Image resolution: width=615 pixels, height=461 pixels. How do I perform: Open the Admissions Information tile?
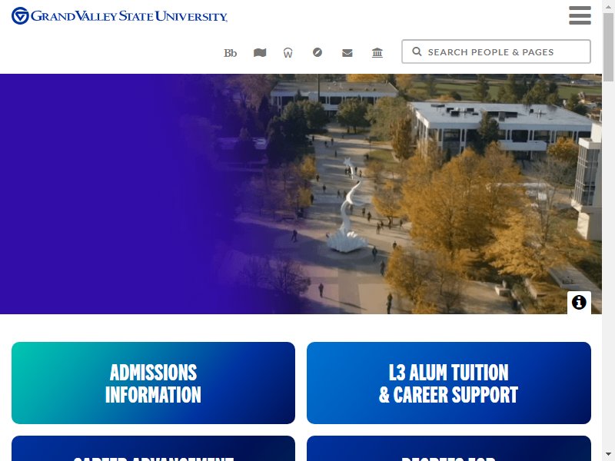[153, 383]
